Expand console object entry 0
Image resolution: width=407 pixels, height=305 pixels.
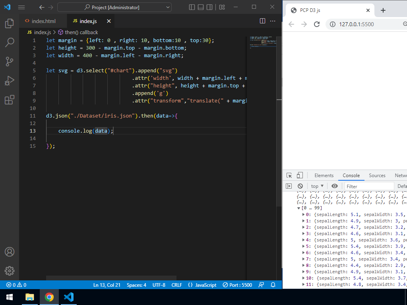[x=304, y=214]
